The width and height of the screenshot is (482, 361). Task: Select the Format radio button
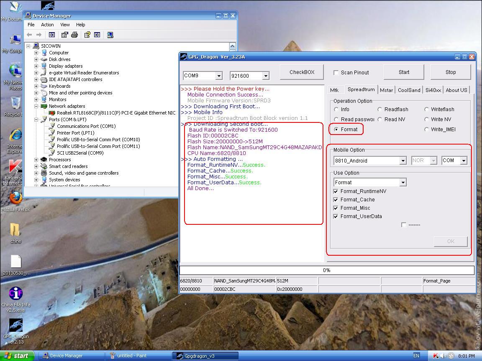pos(336,130)
